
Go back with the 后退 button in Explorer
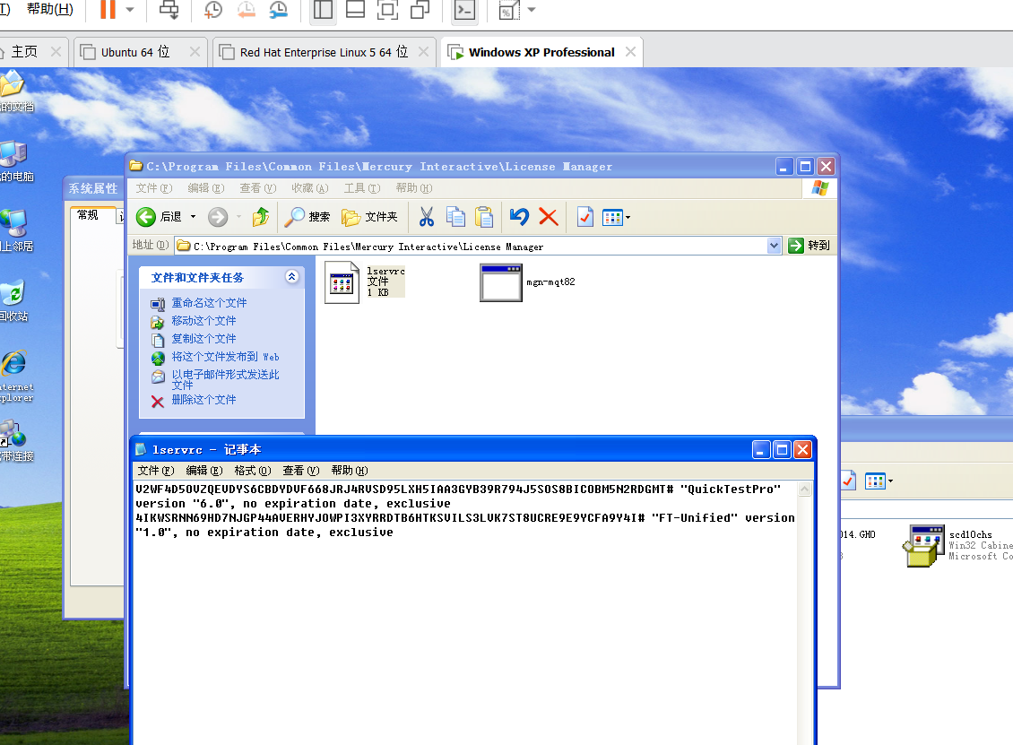click(x=159, y=216)
